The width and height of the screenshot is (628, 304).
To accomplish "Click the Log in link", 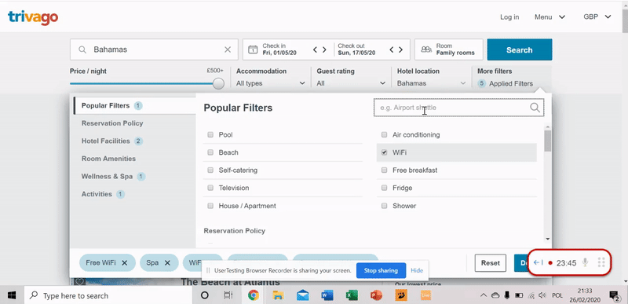I will pos(509,16).
